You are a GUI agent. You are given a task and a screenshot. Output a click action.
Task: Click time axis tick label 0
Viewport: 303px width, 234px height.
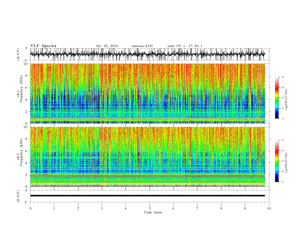pyautogui.click(x=30, y=208)
